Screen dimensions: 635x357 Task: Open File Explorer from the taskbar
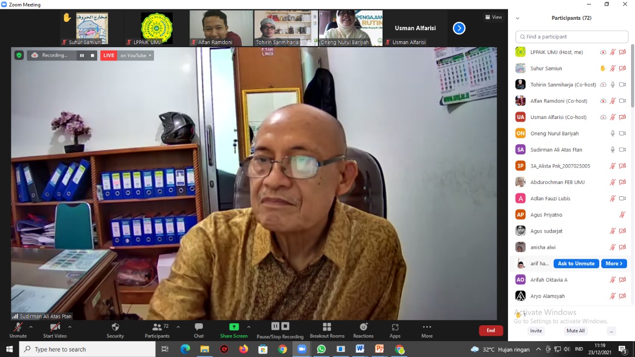click(204, 349)
